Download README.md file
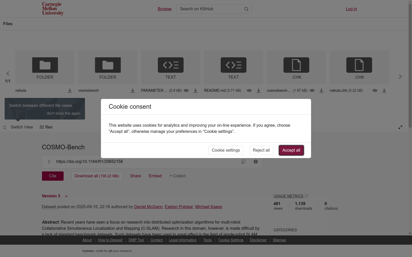 [x=259, y=91]
